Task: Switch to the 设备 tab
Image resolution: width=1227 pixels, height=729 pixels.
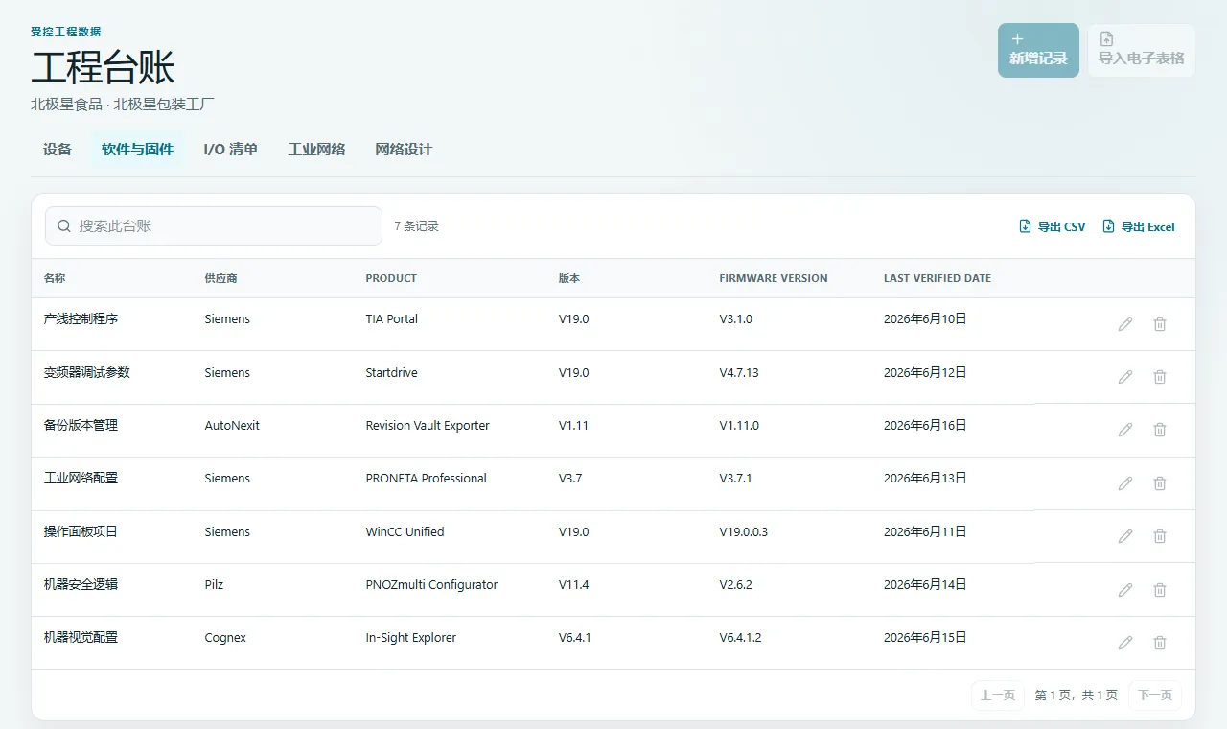Action: point(58,150)
